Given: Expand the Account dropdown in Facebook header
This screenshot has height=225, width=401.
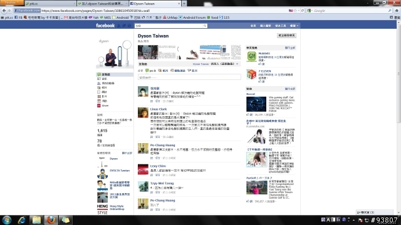Looking at the screenshot, I should pyautogui.click(x=294, y=26).
